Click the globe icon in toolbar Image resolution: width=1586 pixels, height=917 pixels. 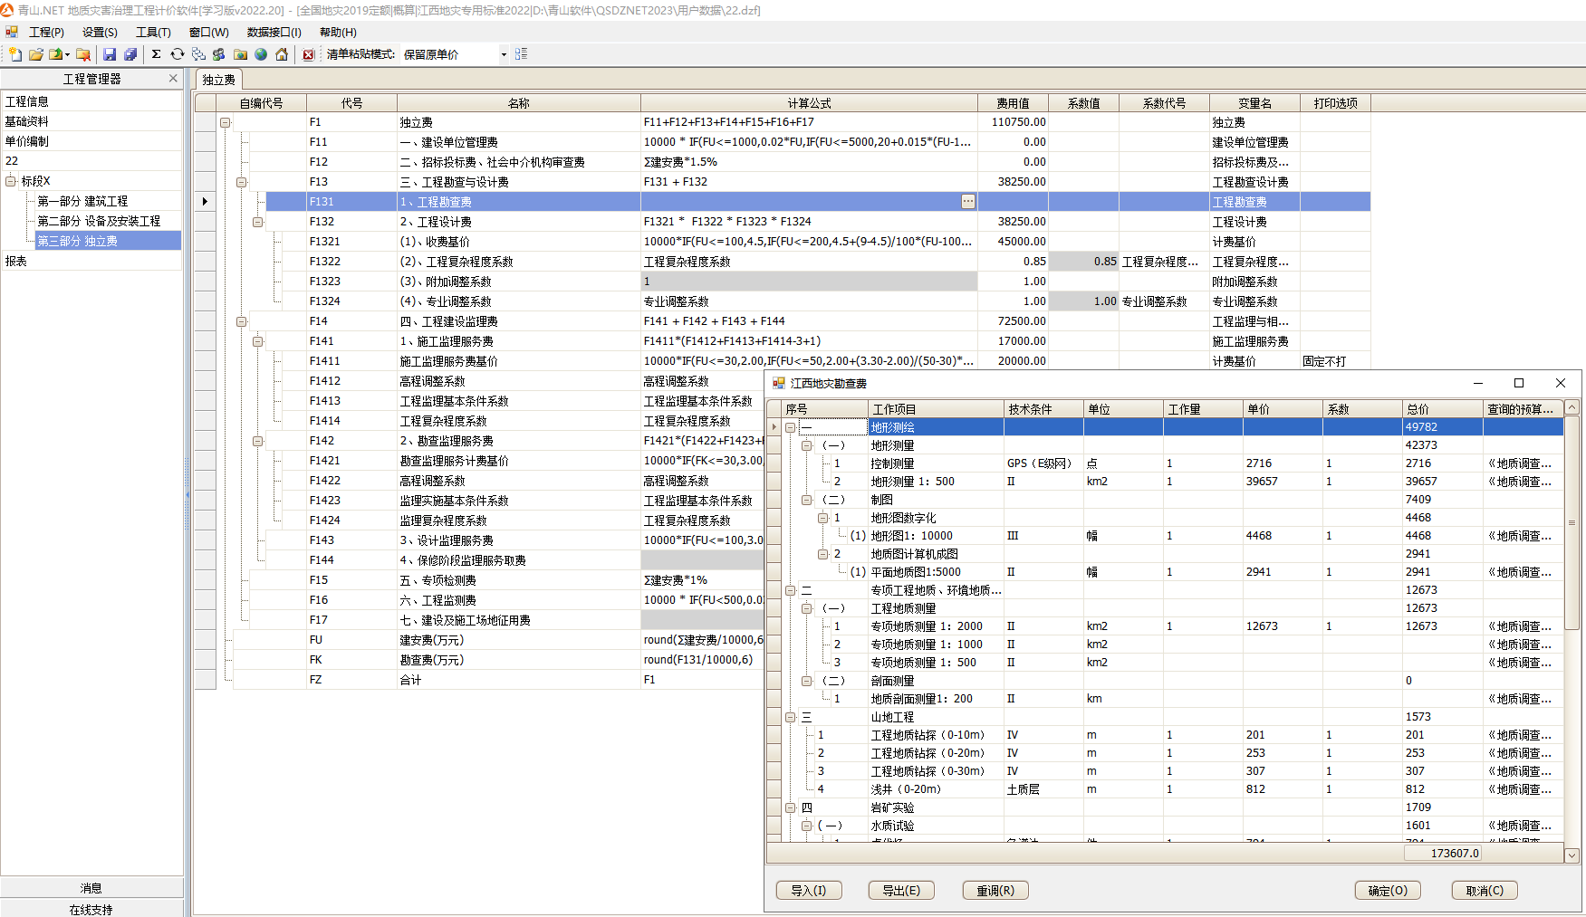(261, 54)
